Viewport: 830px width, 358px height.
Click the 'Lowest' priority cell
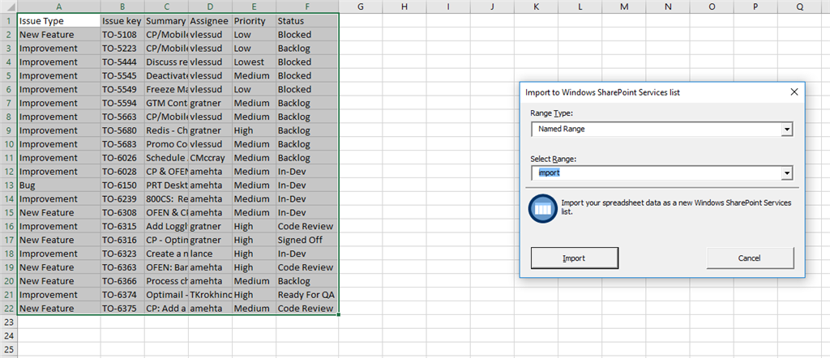(x=254, y=62)
